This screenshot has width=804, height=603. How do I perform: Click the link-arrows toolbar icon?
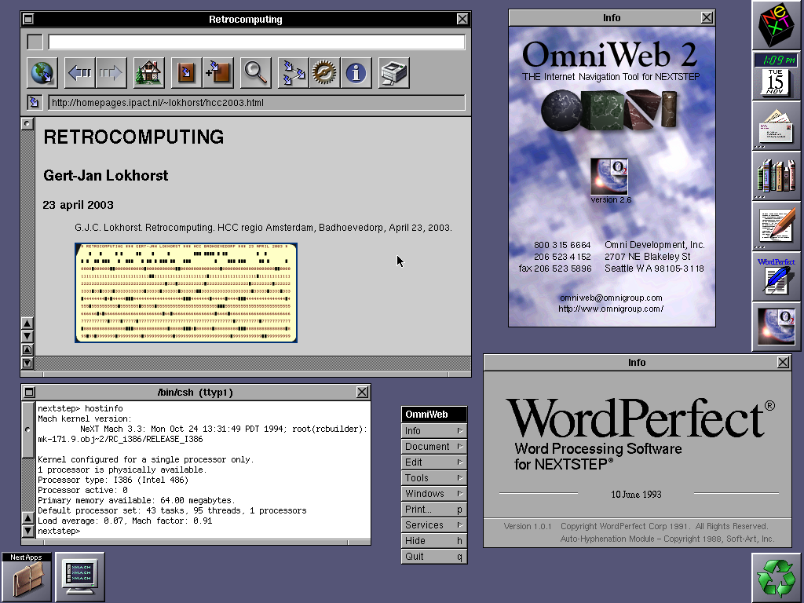294,73
